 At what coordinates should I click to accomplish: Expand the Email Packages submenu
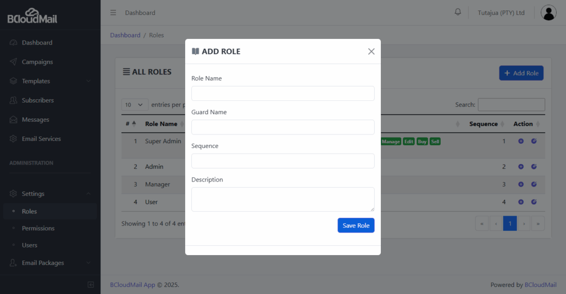[50, 263]
